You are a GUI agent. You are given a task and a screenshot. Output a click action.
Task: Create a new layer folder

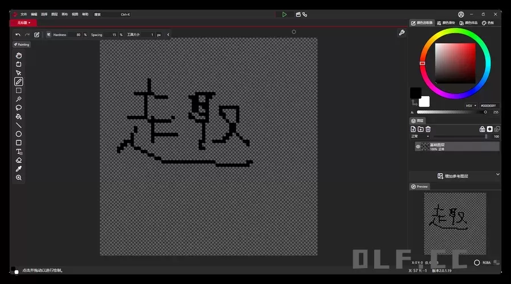(421, 129)
